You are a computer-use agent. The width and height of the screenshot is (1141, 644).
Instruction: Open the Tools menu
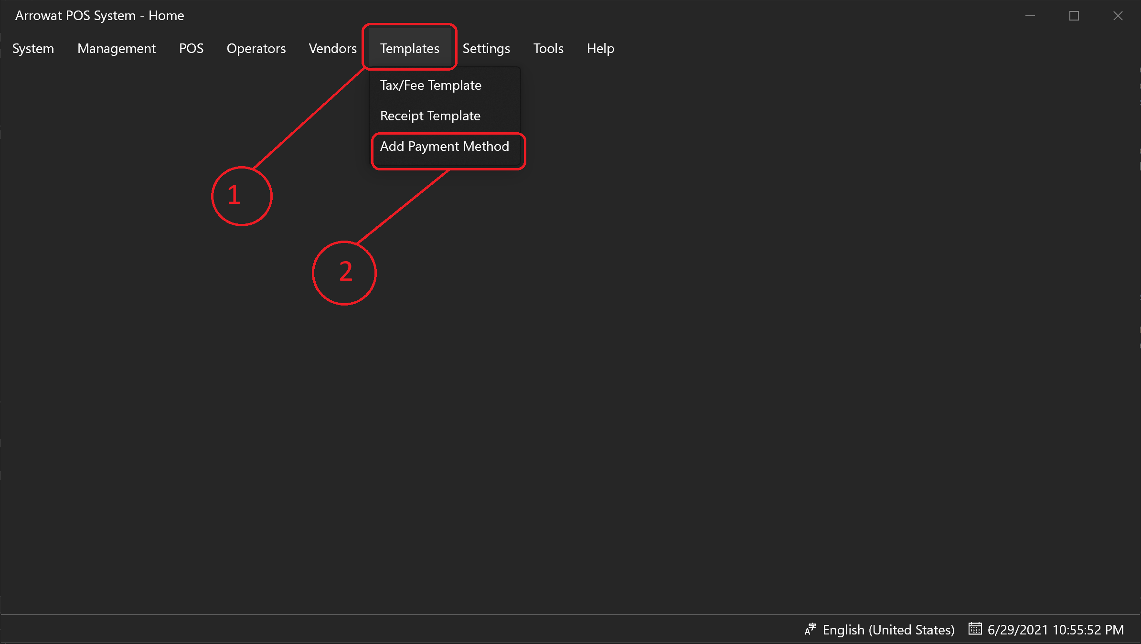[x=548, y=48]
